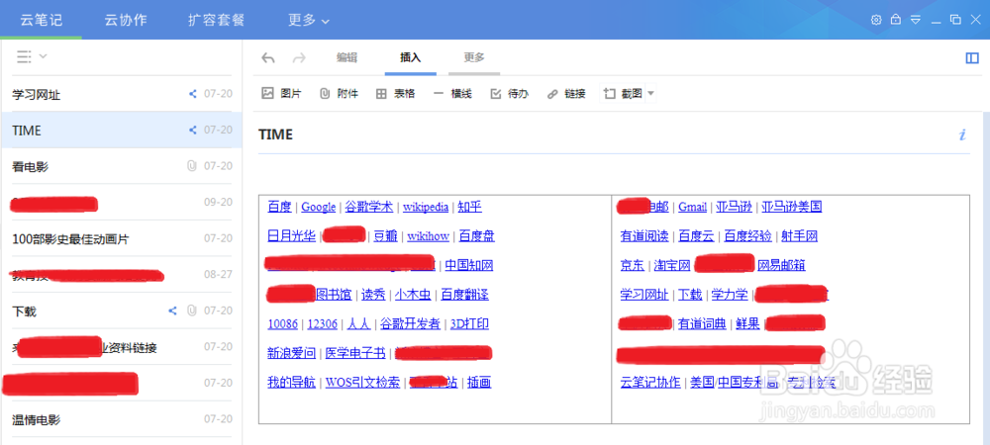Open the 百度 link
990x445 pixels.
click(280, 206)
